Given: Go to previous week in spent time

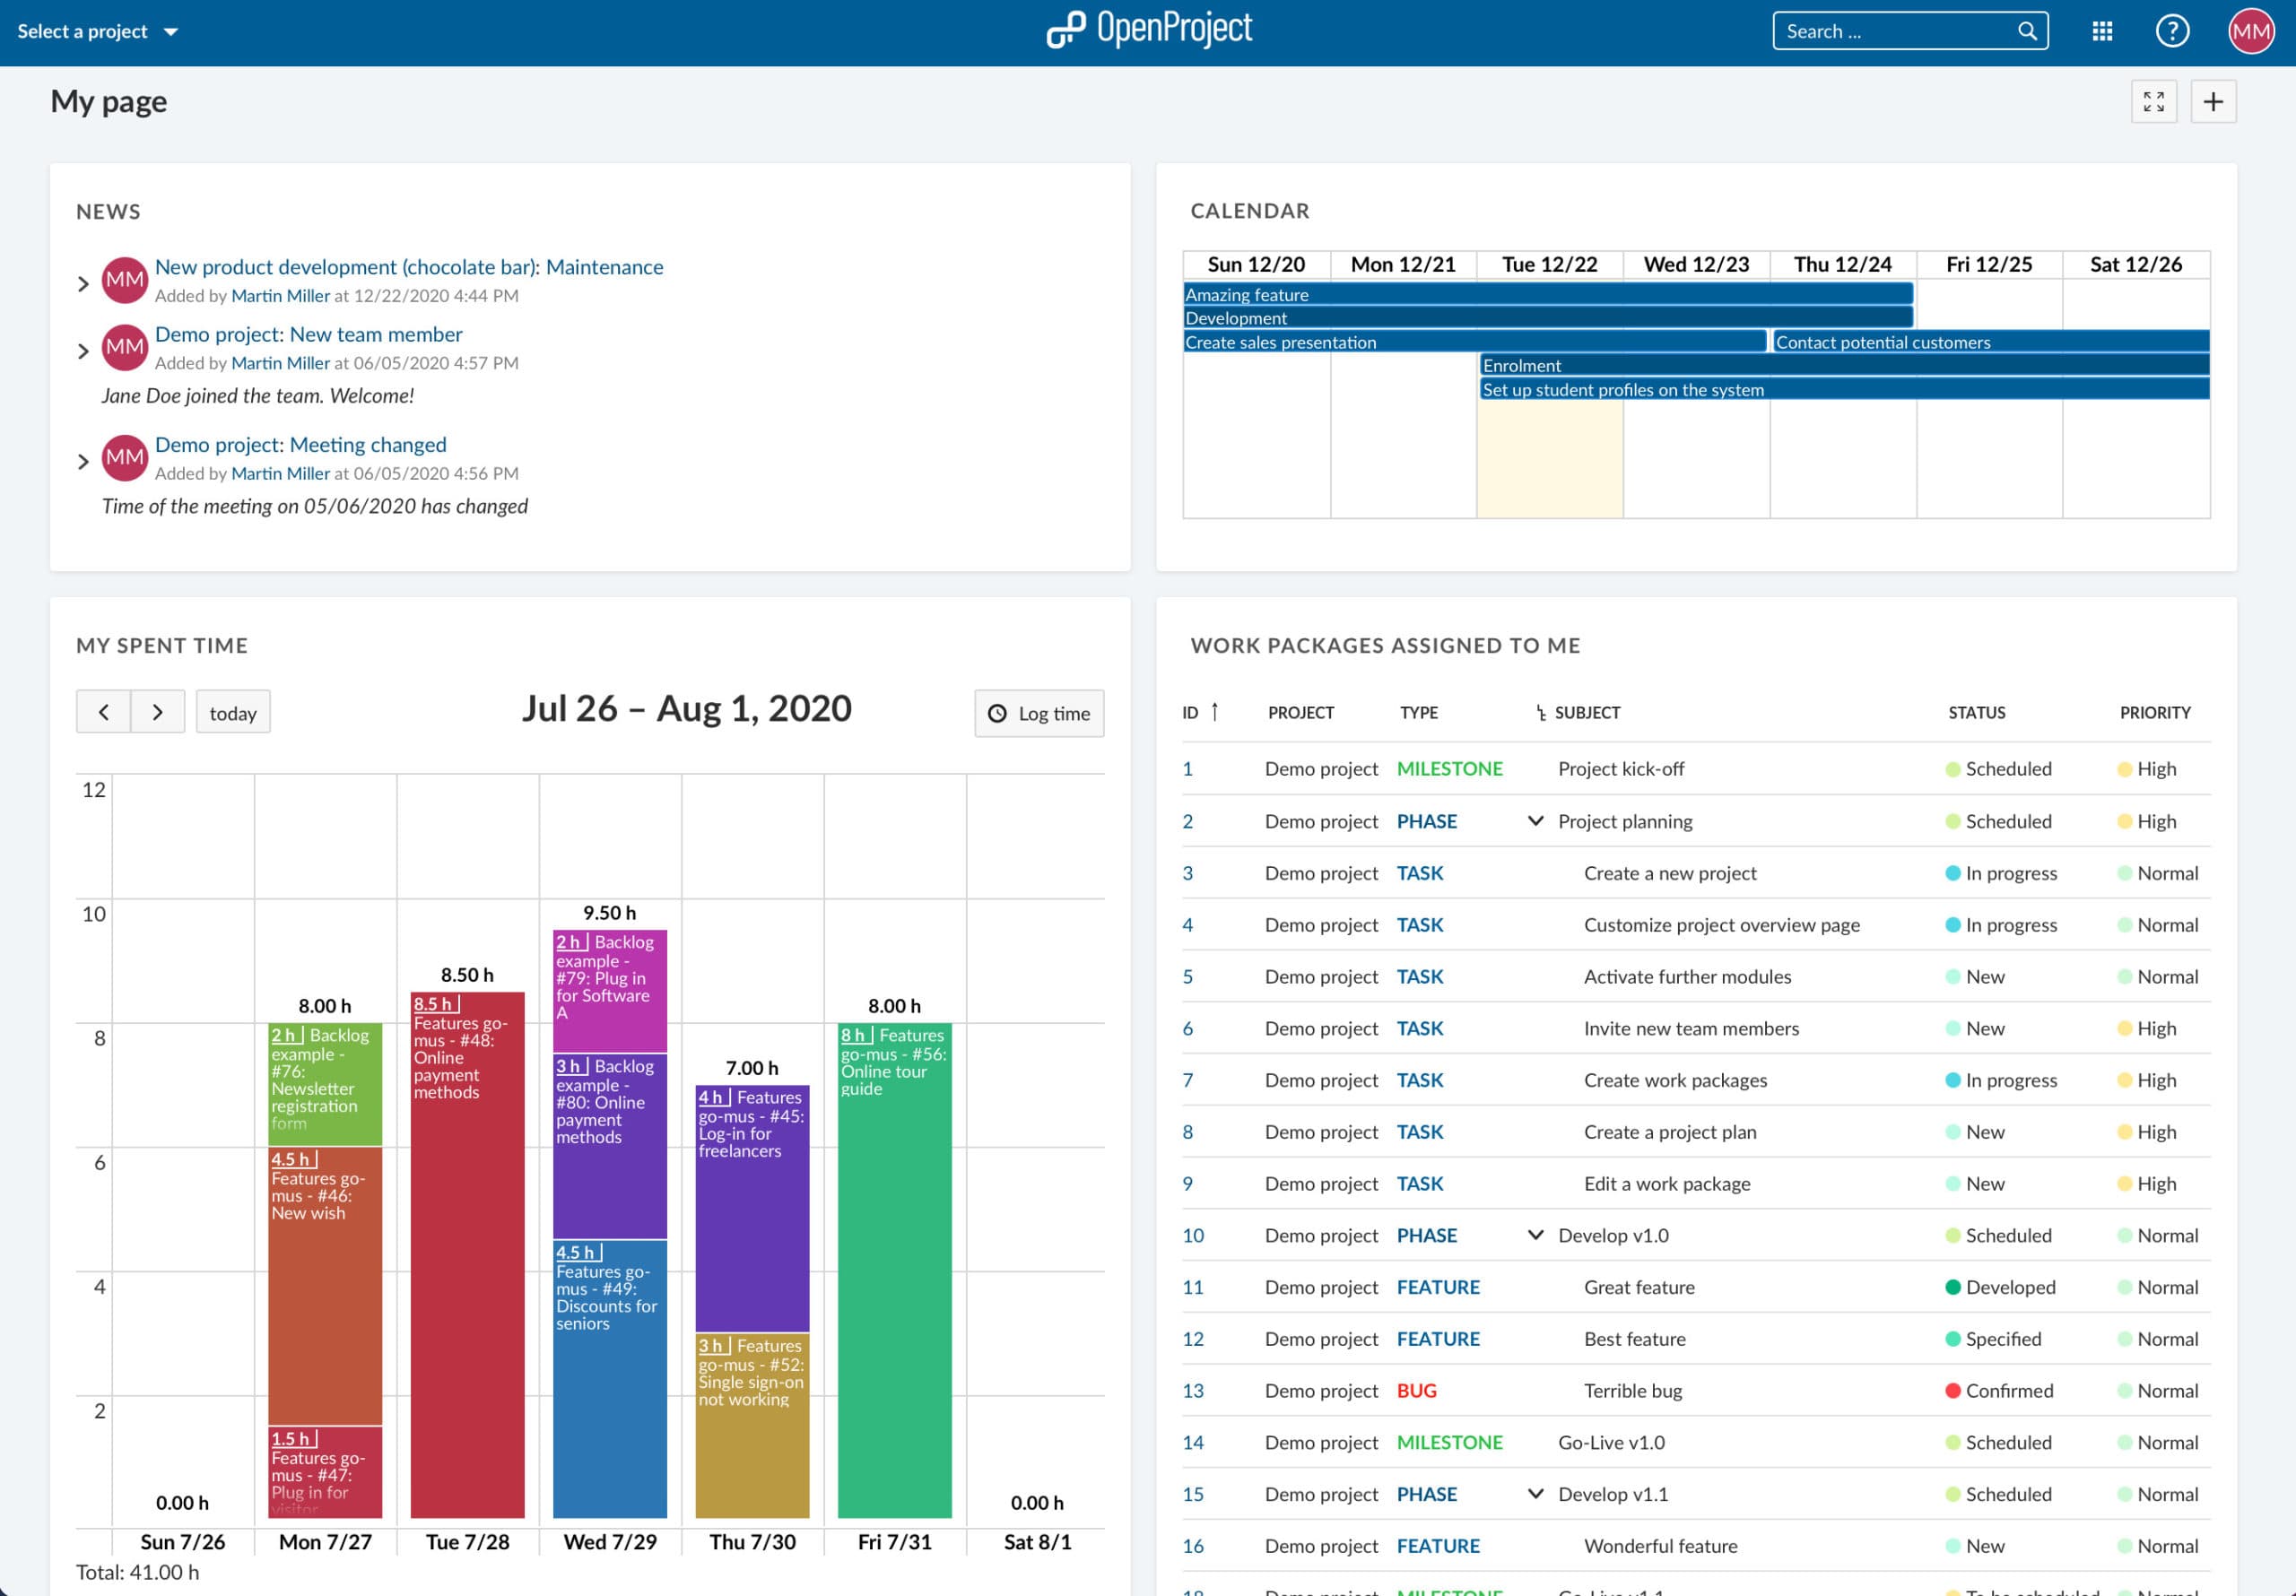Looking at the screenshot, I should pyautogui.click(x=103, y=712).
